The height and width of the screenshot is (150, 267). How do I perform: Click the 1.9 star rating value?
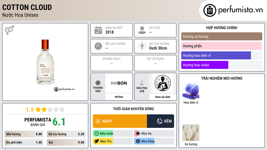tap(30, 110)
